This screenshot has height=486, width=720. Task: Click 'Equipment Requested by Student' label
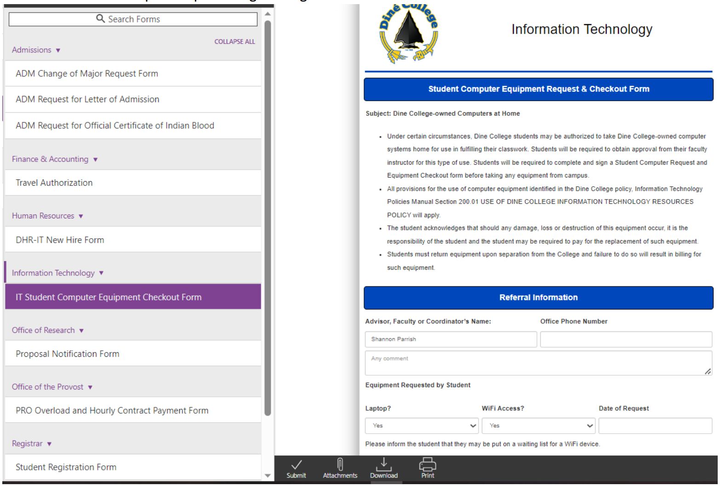point(418,385)
